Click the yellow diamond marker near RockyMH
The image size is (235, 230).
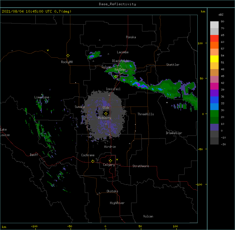click(68, 56)
